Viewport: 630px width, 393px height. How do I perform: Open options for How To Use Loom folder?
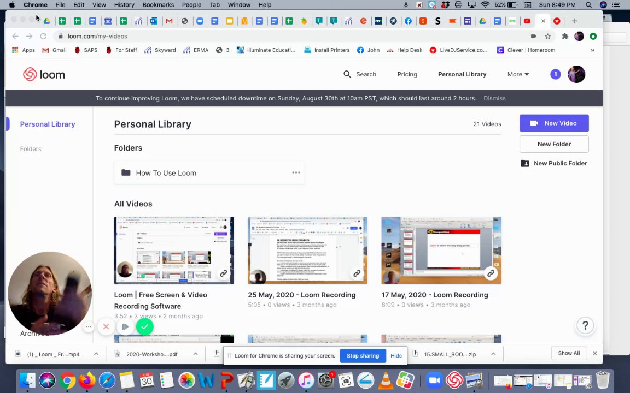[296, 172]
